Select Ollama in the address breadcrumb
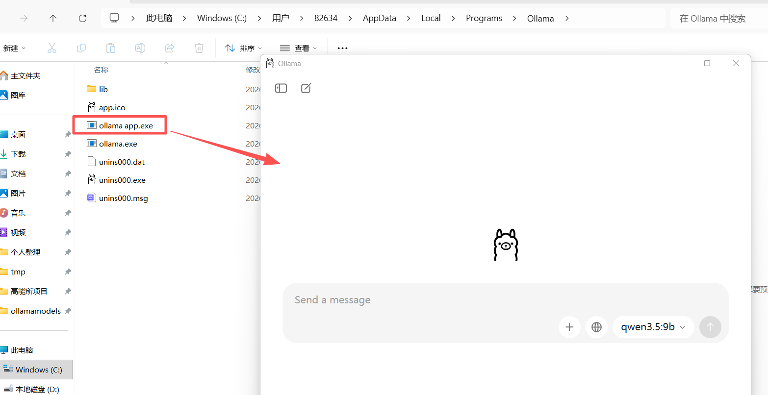This screenshot has height=395, width=768. [540, 18]
